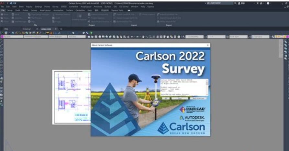
Task: Open the Window menu
Action: [x=135, y=7]
